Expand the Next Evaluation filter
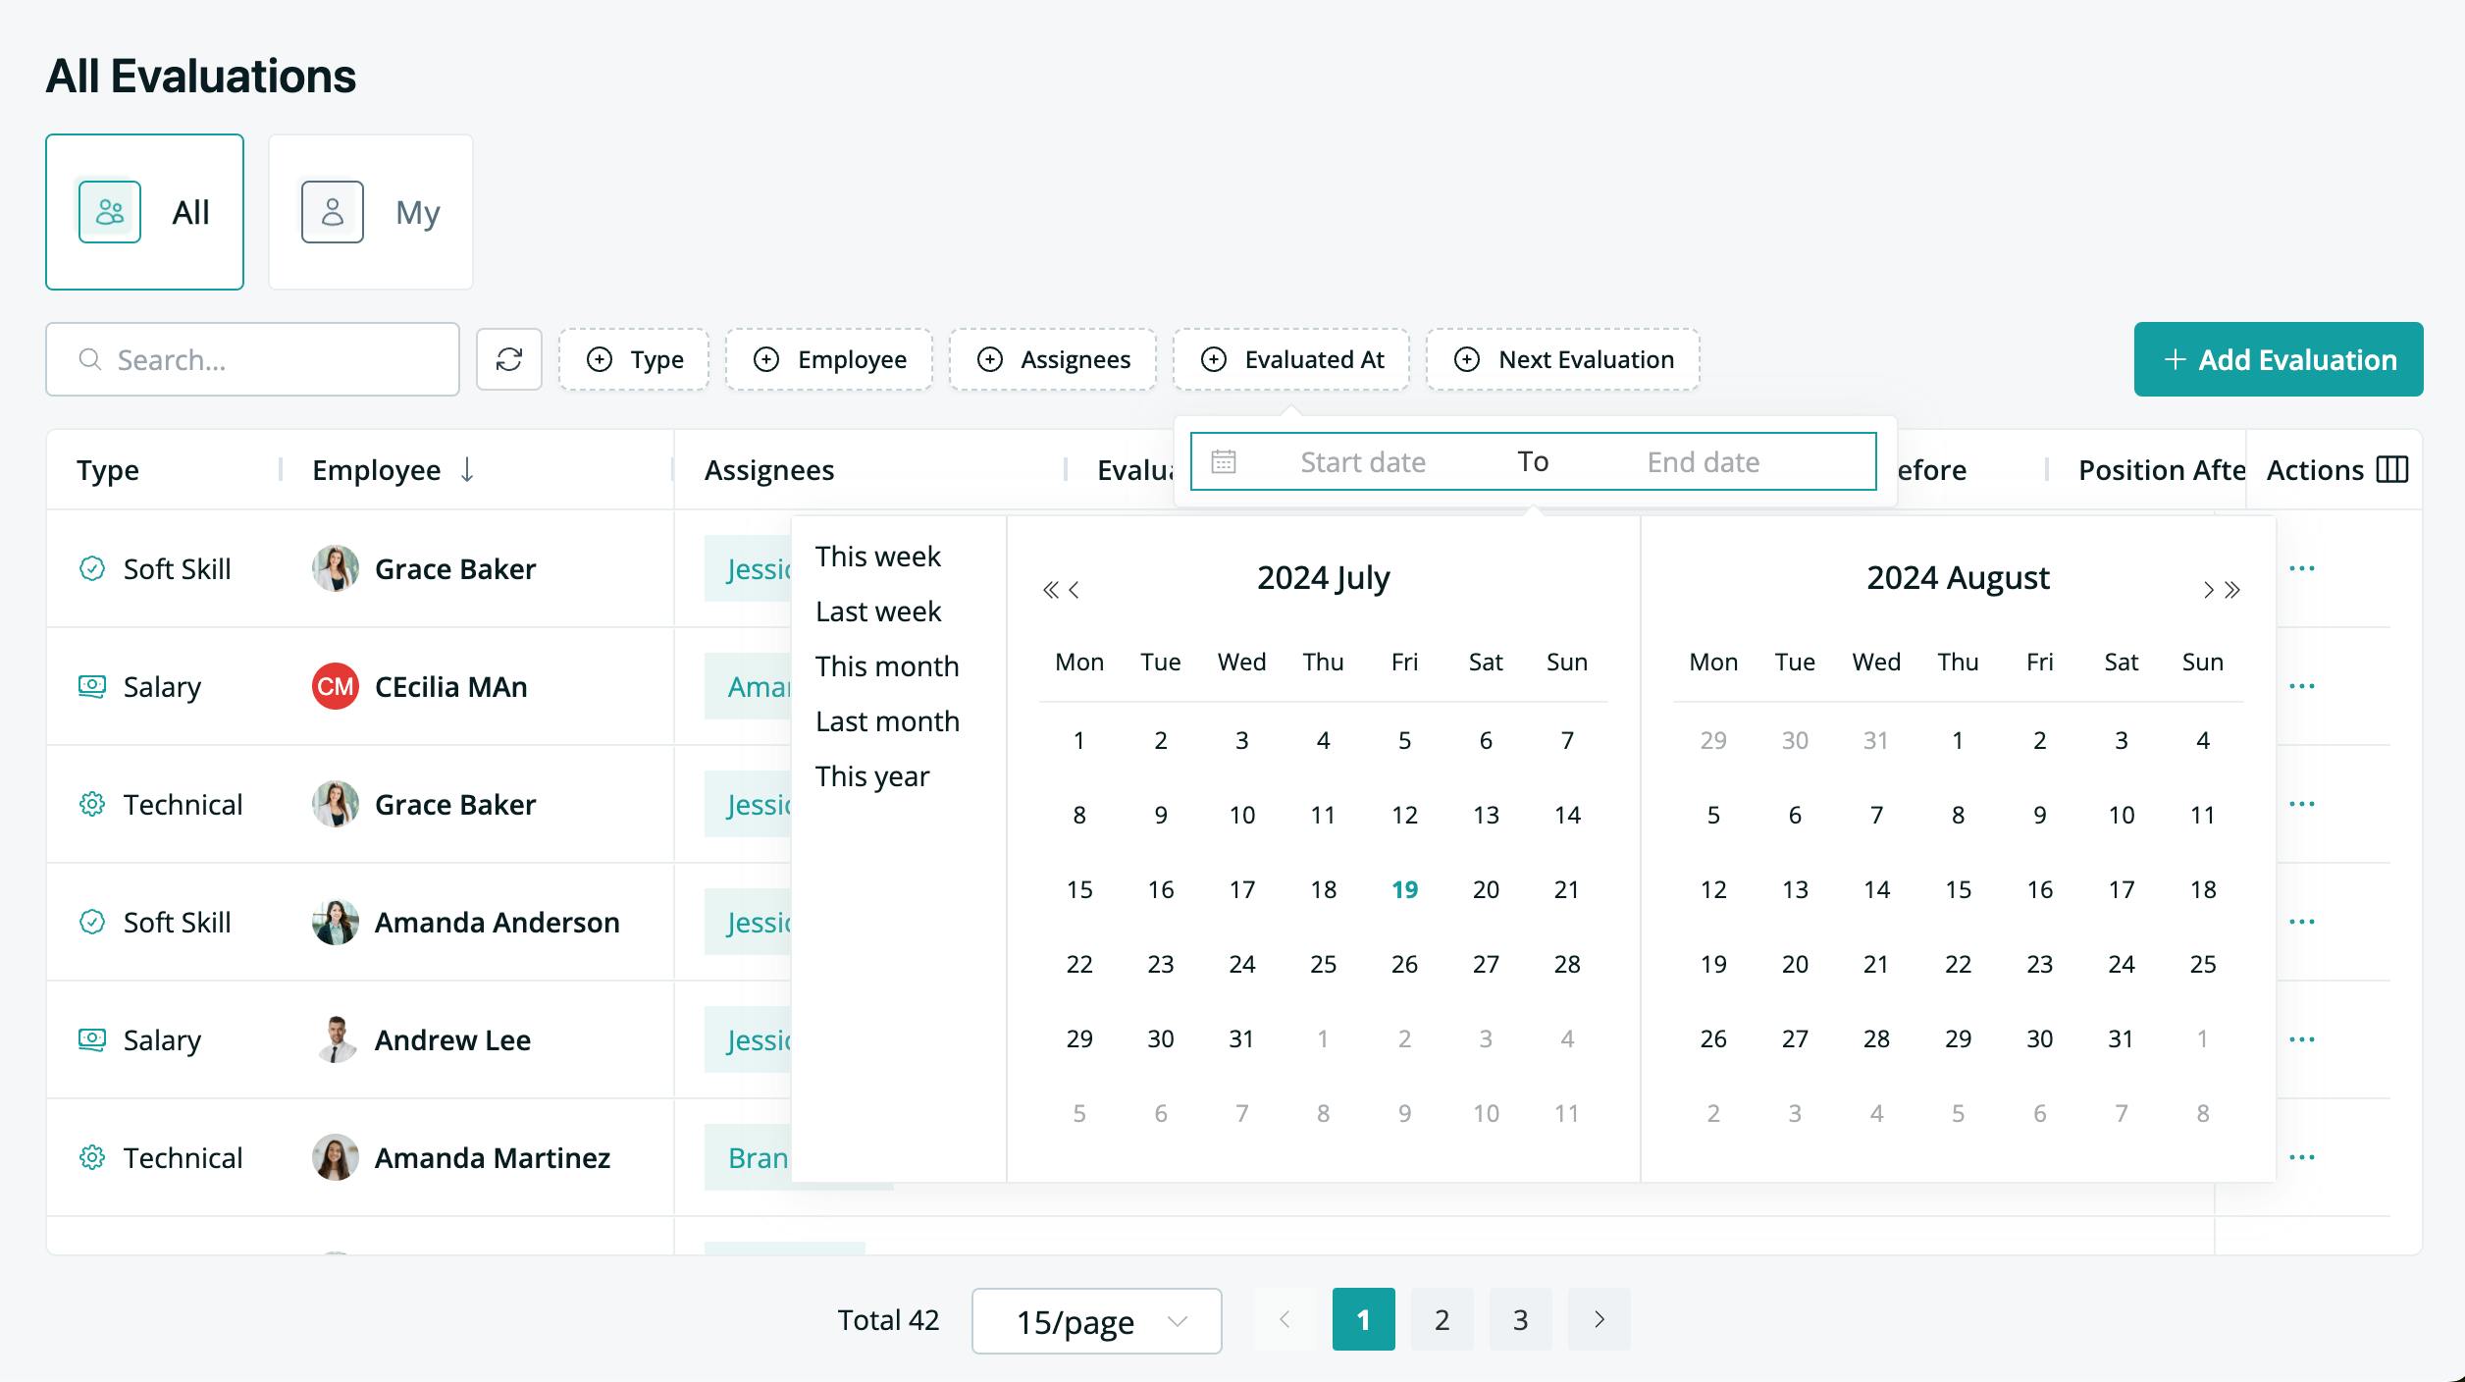This screenshot has height=1382, width=2465. (1563, 359)
